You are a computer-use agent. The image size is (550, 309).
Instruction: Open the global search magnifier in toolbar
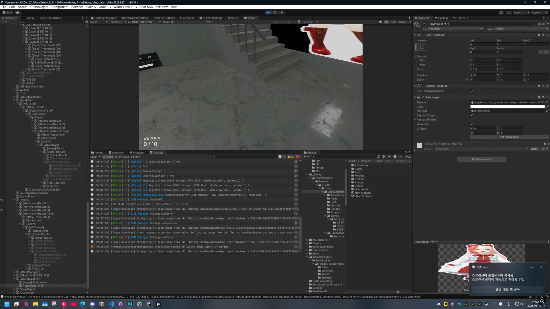[x=508, y=13]
